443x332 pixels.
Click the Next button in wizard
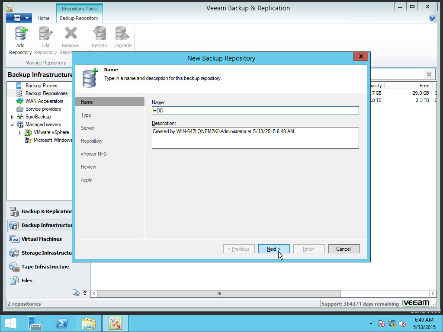click(x=274, y=249)
